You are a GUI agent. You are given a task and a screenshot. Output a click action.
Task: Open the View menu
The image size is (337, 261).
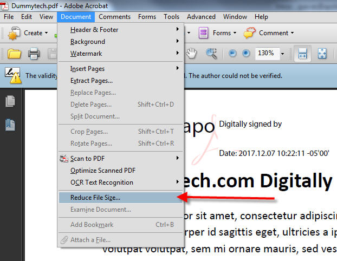[x=46, y=17]
